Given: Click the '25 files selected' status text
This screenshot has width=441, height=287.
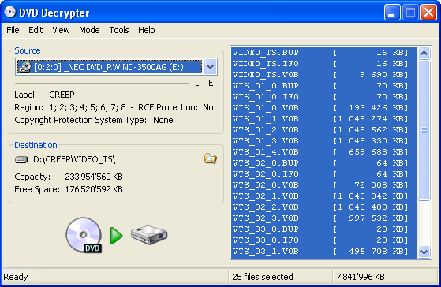Looking at the screenshot, I should [x=263, y=277].
